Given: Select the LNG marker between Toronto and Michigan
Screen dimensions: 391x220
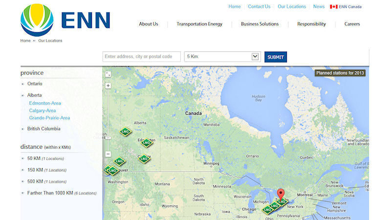Looking at the screenshot, I should [x=275, y=206].
